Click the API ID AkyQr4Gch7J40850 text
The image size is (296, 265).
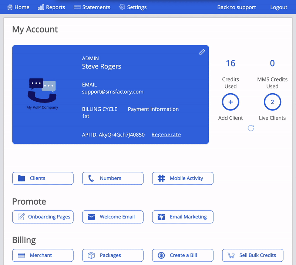tap(113, 134)
